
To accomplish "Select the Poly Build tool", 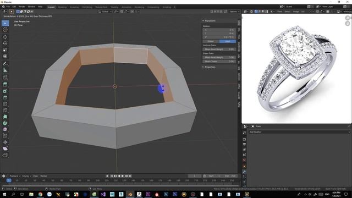I will tap(5, 117).
